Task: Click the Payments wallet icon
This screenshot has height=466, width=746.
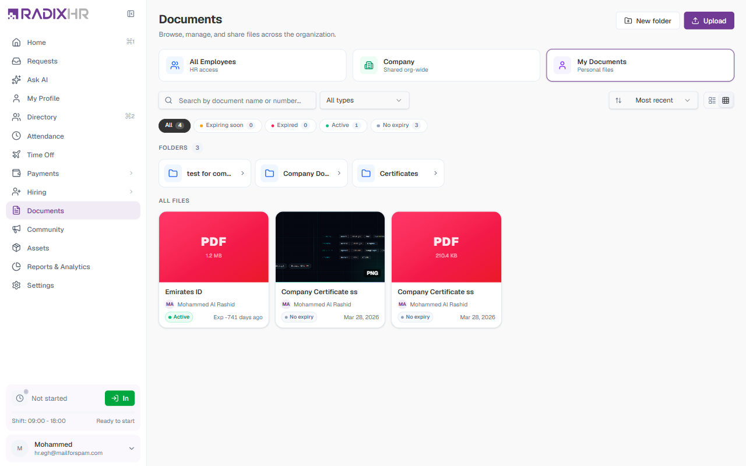Action: [x=16, y=173]
